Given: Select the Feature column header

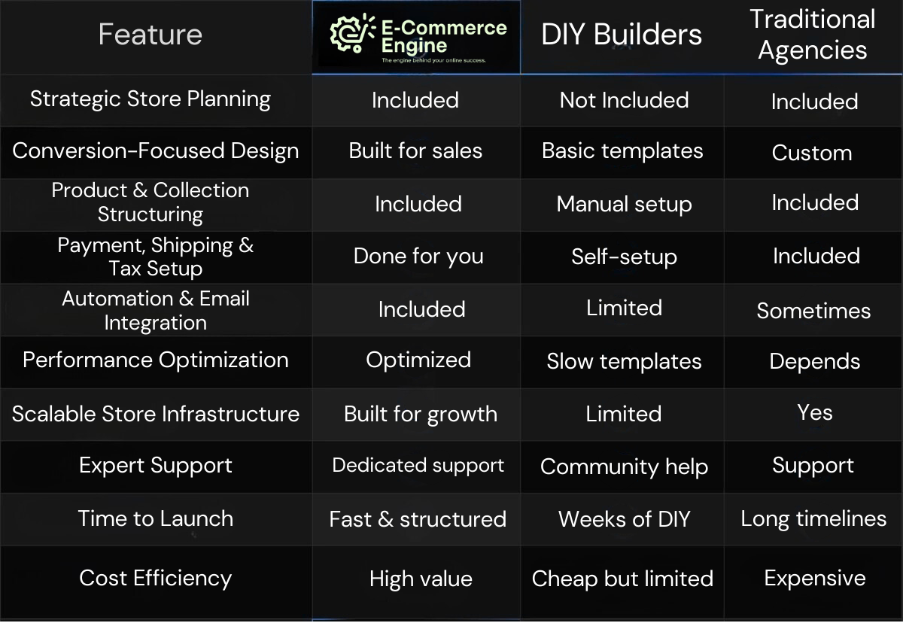Looking at the screenshot, I should [x=150, y=35].
